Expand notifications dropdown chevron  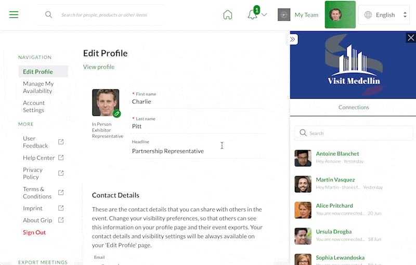tap(264, 15)
